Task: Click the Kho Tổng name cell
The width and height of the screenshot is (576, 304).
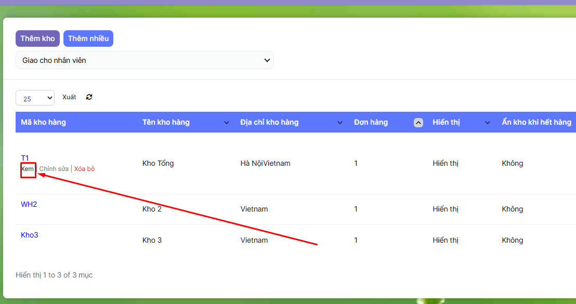Action: coord(158,163)
